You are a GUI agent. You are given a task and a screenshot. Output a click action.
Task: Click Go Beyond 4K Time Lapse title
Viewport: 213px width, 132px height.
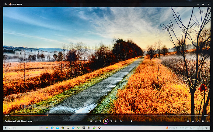[x=18, y=121]
